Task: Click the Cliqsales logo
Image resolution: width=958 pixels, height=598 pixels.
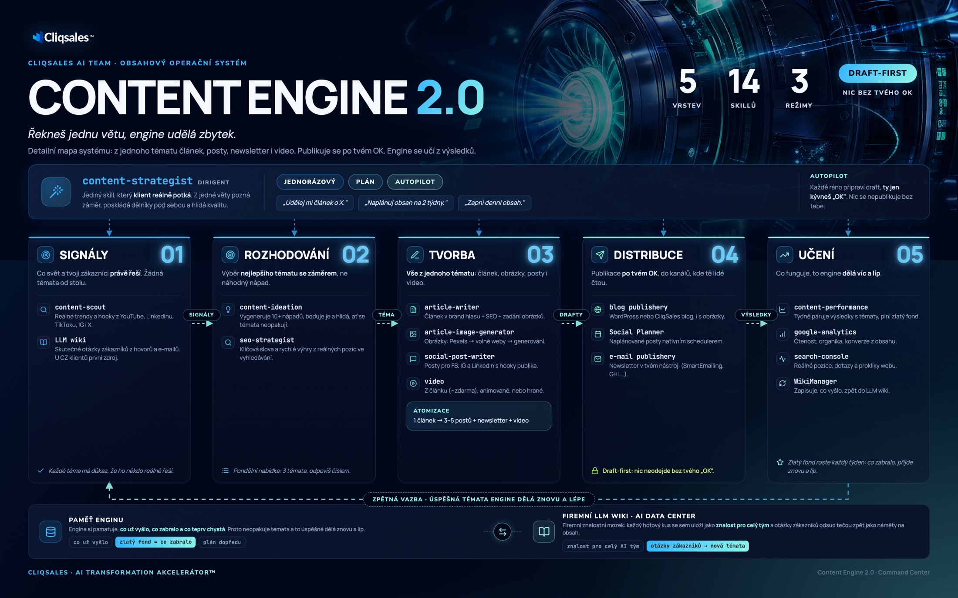Action: click(x=63, y=37)
